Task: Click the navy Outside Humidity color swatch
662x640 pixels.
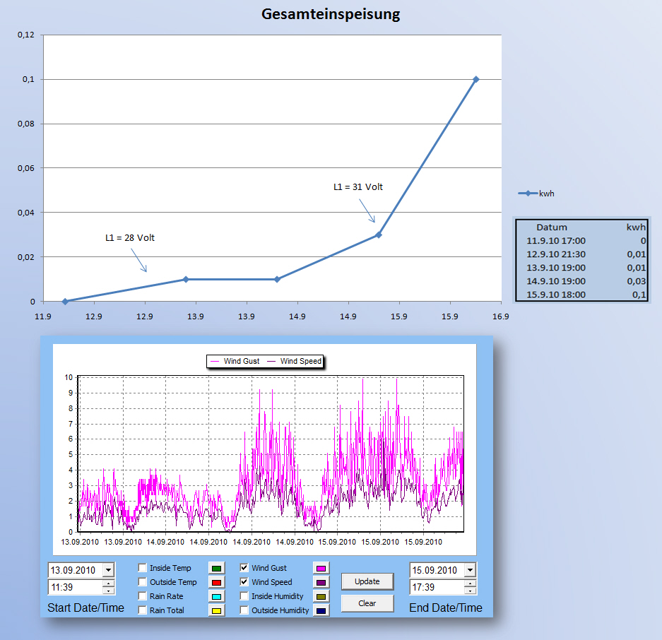Action: tap(321, 610)
